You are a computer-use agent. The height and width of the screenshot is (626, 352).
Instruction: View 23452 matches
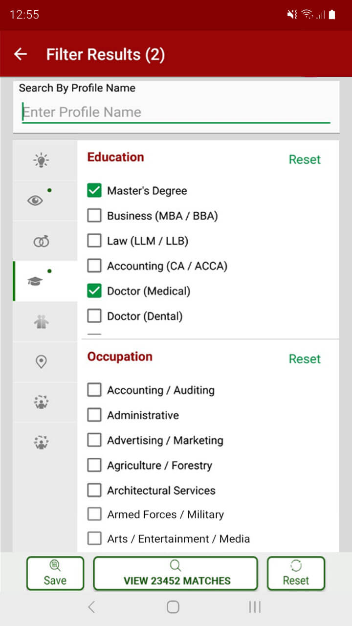(x=176, y=573)
